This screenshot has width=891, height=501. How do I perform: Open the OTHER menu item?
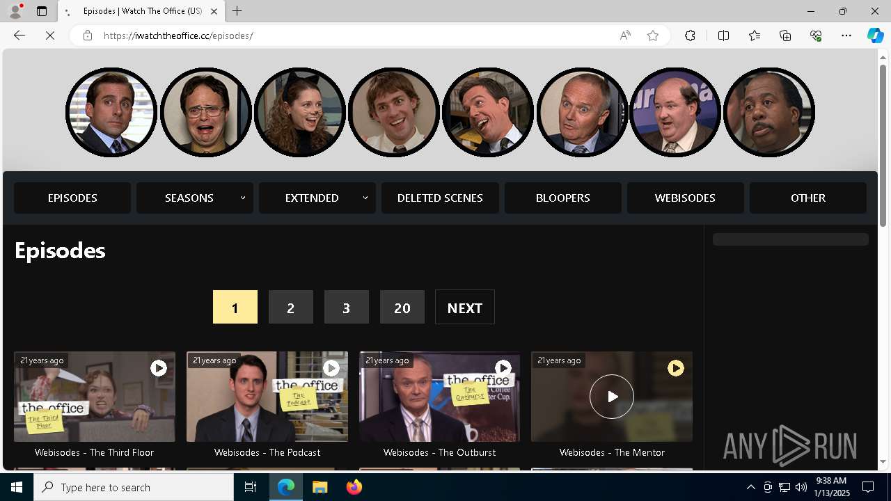[x=807, y=198]
